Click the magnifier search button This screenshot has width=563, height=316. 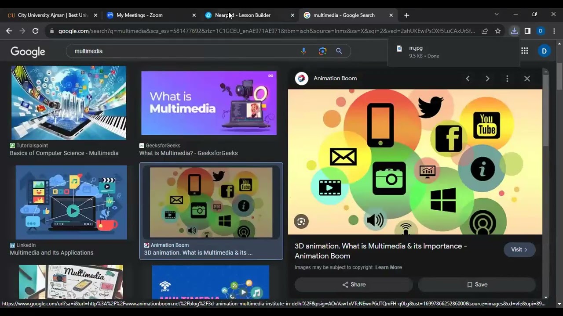tap(339, 51)
